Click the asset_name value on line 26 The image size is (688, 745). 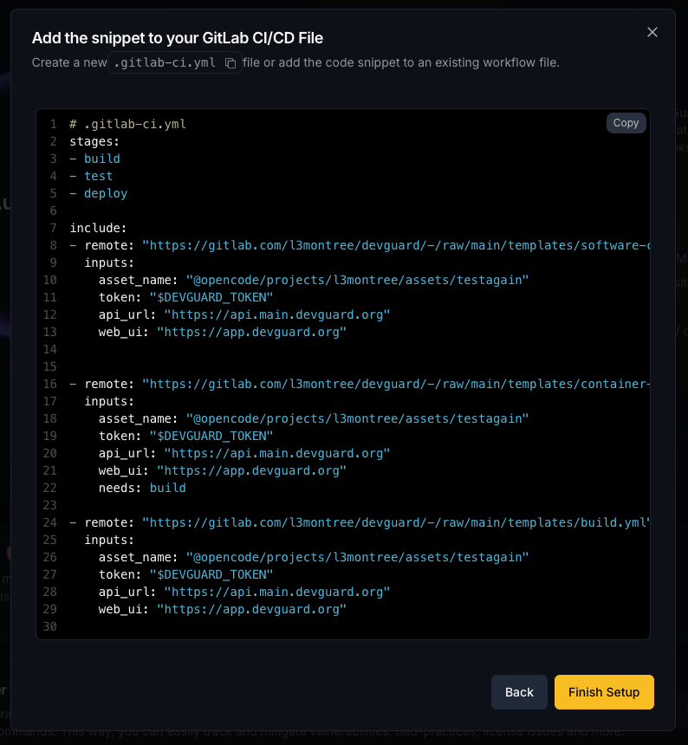(357, 557)
